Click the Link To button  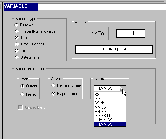[96, 33]
